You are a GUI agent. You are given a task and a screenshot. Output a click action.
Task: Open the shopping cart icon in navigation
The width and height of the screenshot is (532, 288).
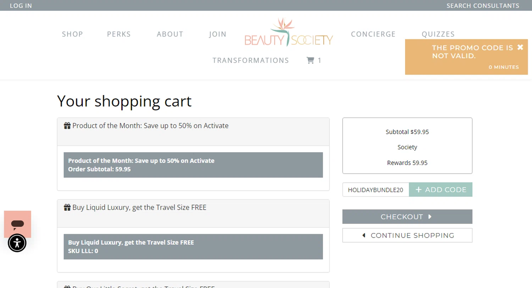click(314, 60)
